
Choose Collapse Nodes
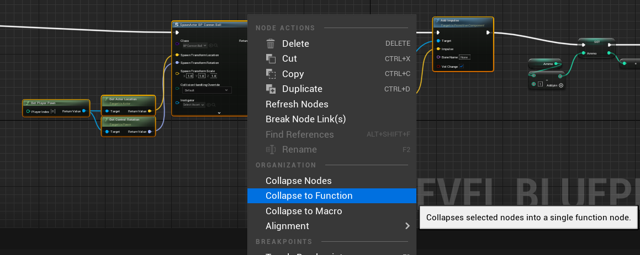point(331,181)
